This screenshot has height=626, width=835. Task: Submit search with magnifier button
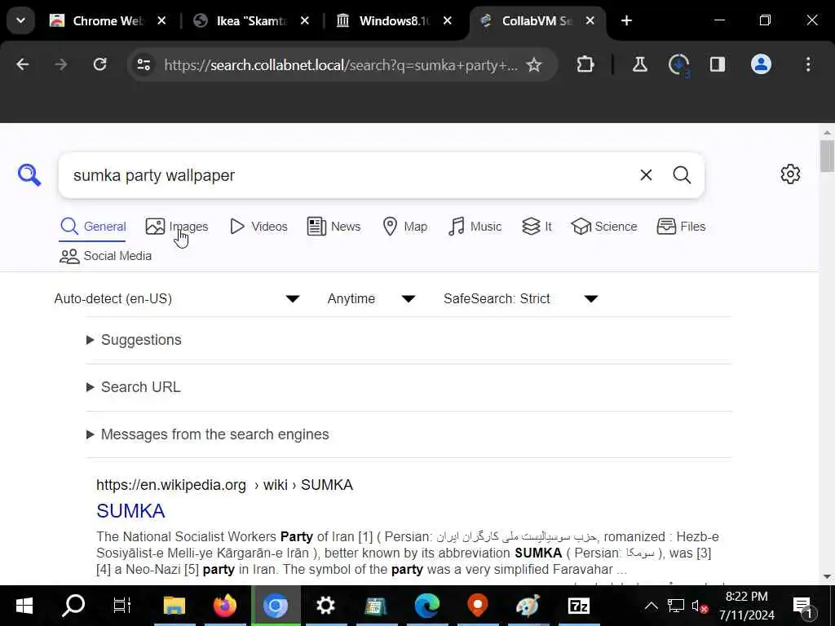pos(682,175)
